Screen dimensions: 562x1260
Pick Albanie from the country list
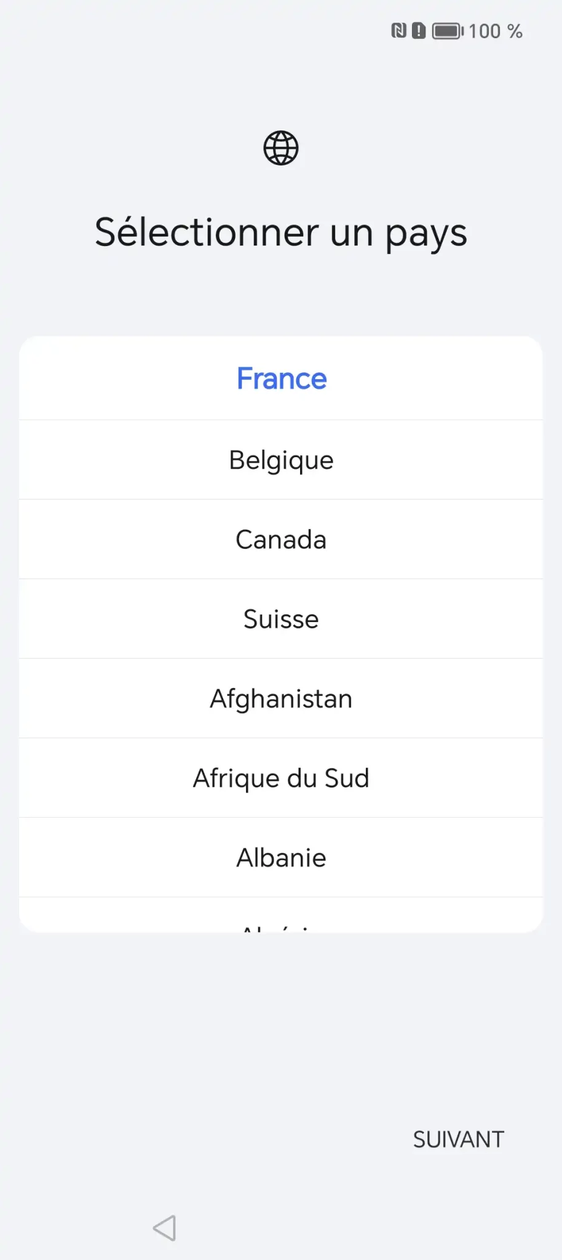[281, 858]
